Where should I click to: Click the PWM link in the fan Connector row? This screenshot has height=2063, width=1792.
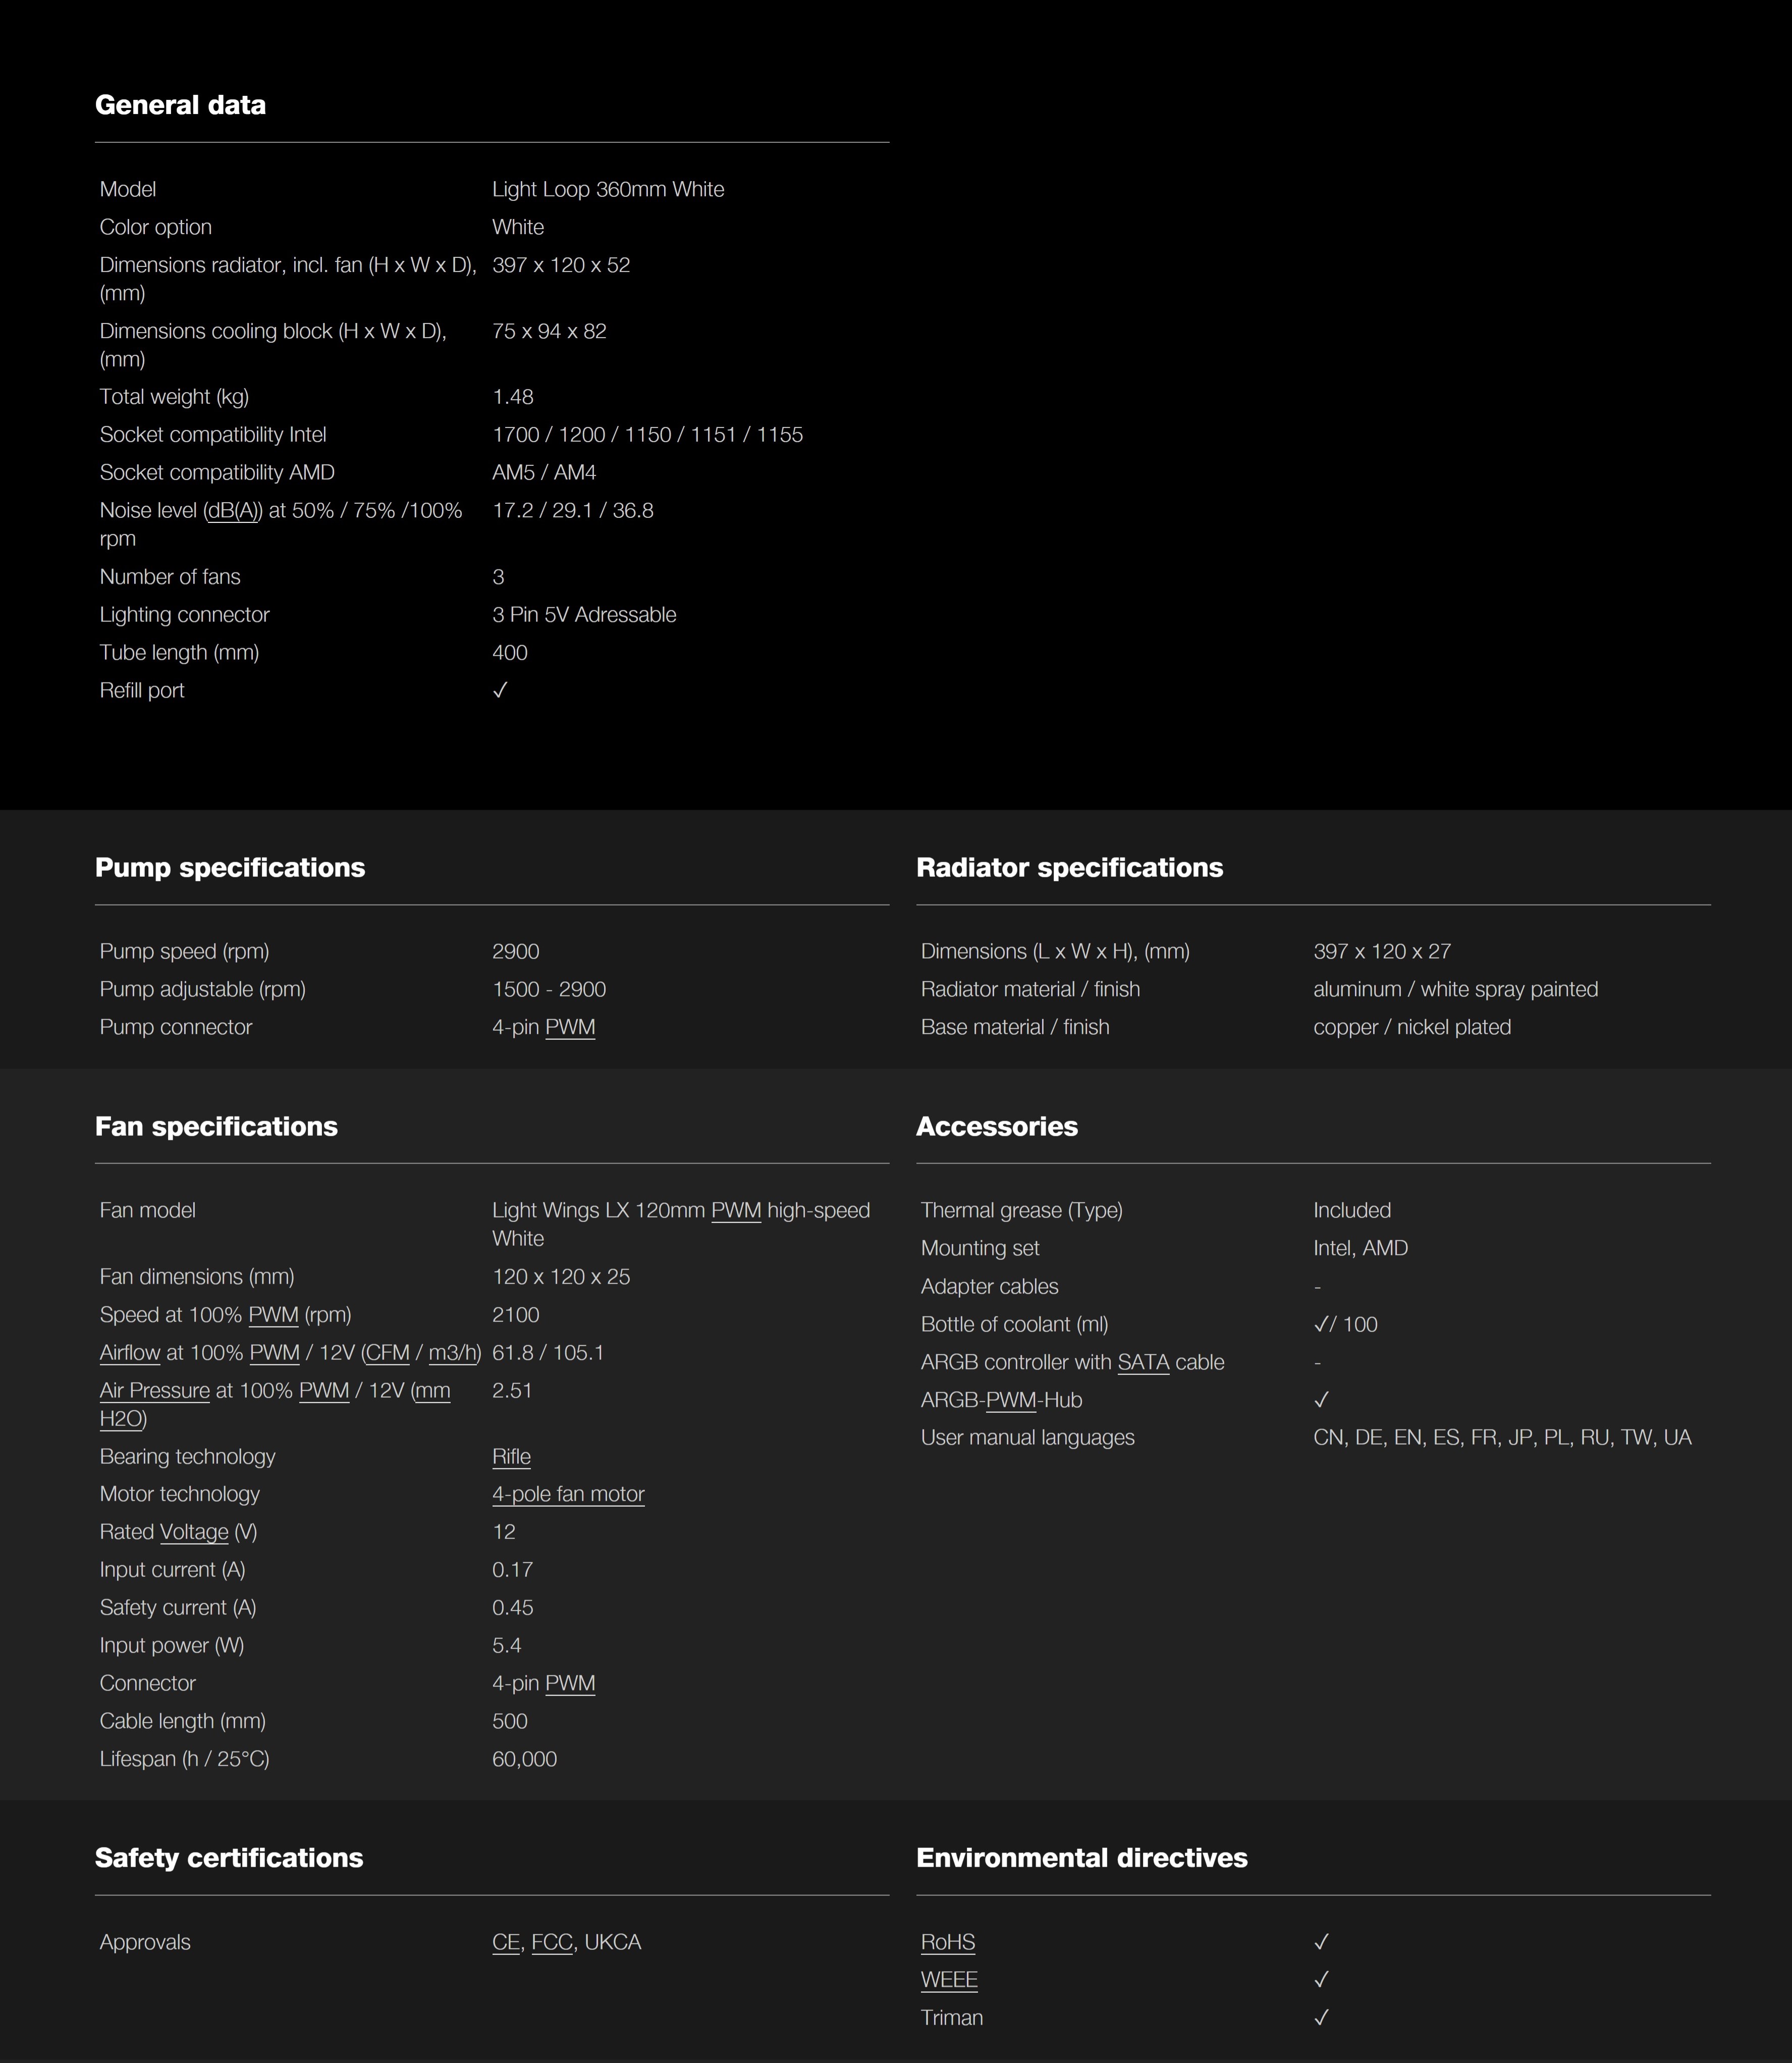click(x=570, y=1683)
